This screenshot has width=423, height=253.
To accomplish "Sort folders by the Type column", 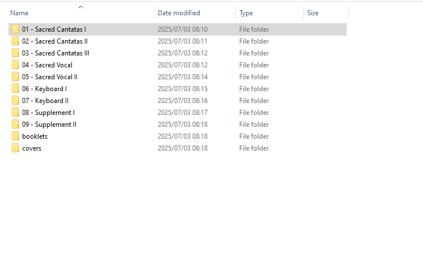I will [x=246, y=13].
